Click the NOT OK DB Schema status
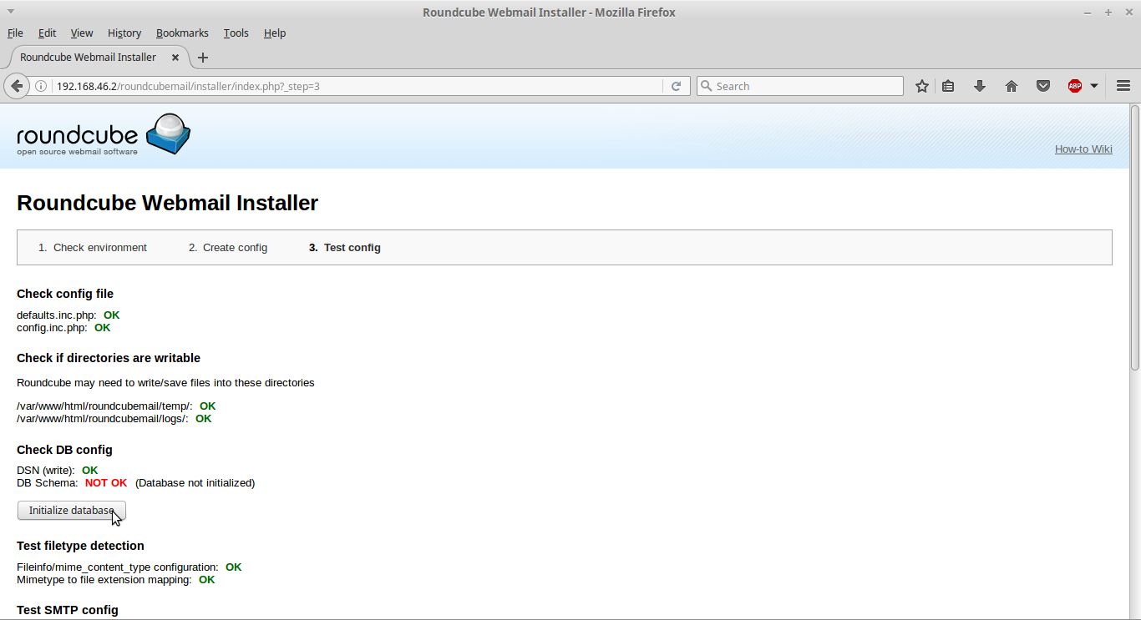Image resolution: width=1141 pixels, height=620 pixels. (x=106, y=483)
